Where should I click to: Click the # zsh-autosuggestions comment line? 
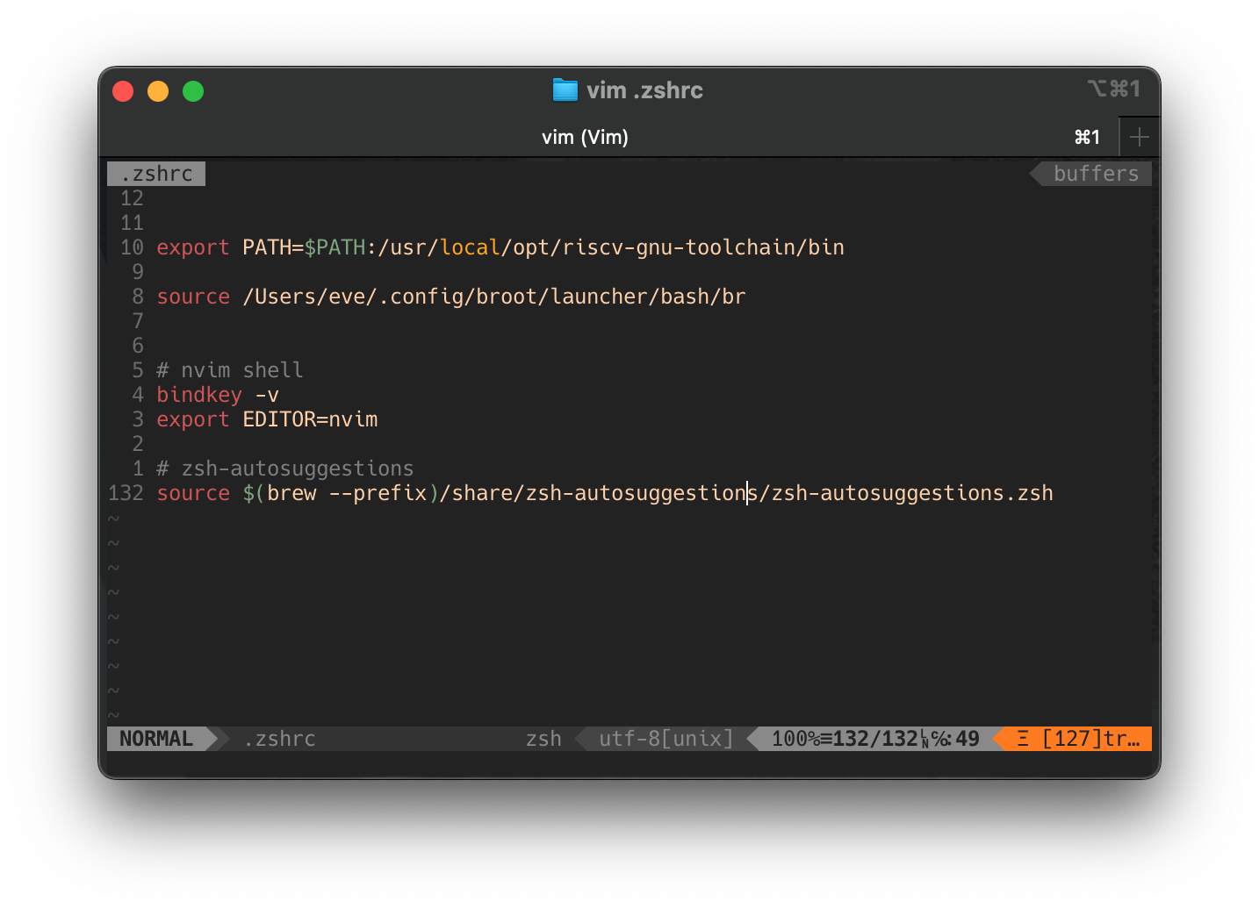click(285, 468)
